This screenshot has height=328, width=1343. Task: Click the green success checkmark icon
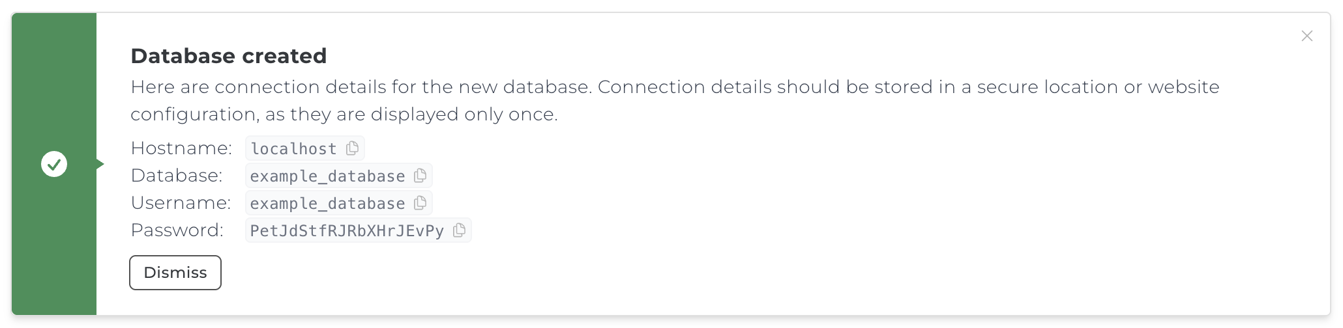click(54, 164)
